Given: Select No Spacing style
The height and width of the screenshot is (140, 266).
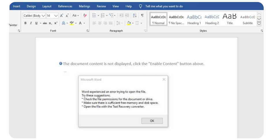Looking at the screenshot, I should pos(176,19).
